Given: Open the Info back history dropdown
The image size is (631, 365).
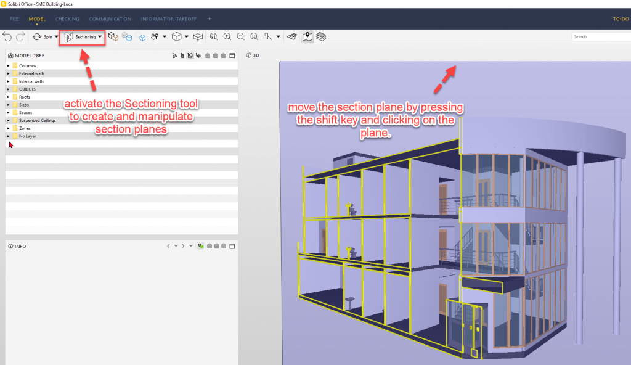Looking at the screenshot, I should pyautogui.click(x=176, y=246).
